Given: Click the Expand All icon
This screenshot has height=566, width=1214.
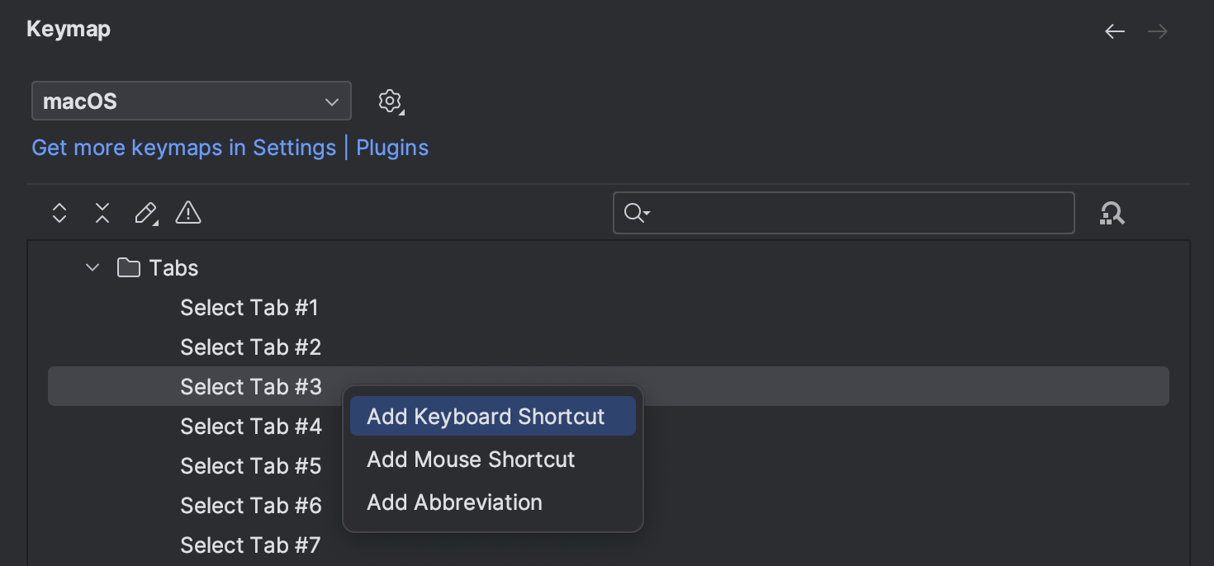Looking at the screenshot, I should [59, 214].
